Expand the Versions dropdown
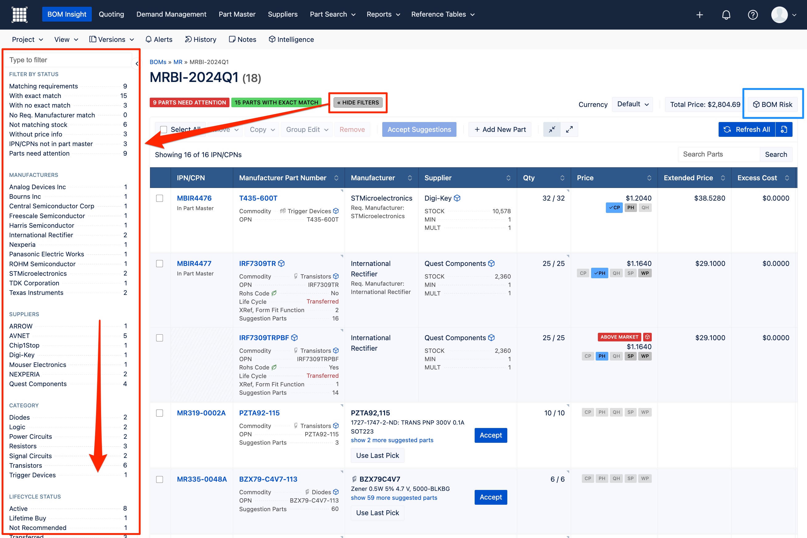The image size is (807, 538). pyautogui.click(x=112, y=39)
